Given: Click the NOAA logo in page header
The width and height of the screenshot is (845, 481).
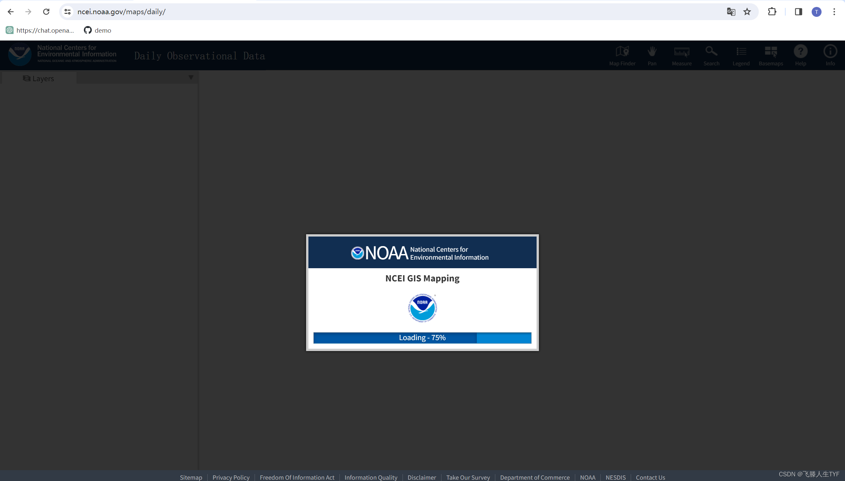Looking at the screenshot, I should tap(20, 54).
